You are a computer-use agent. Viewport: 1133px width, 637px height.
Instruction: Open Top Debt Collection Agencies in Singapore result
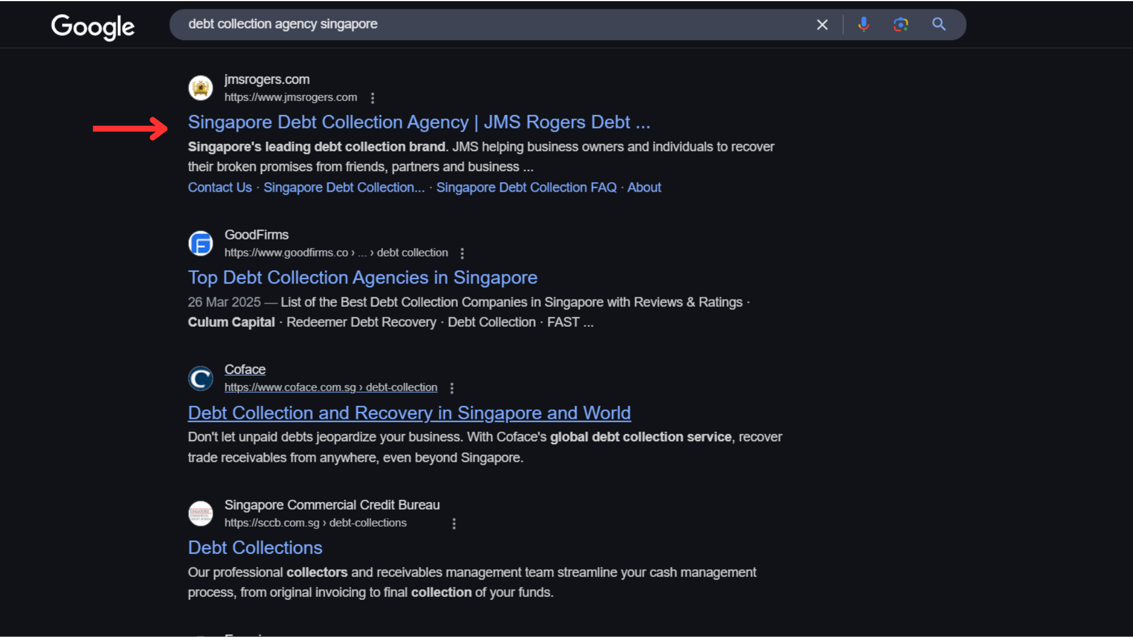(x=362, y=278)
